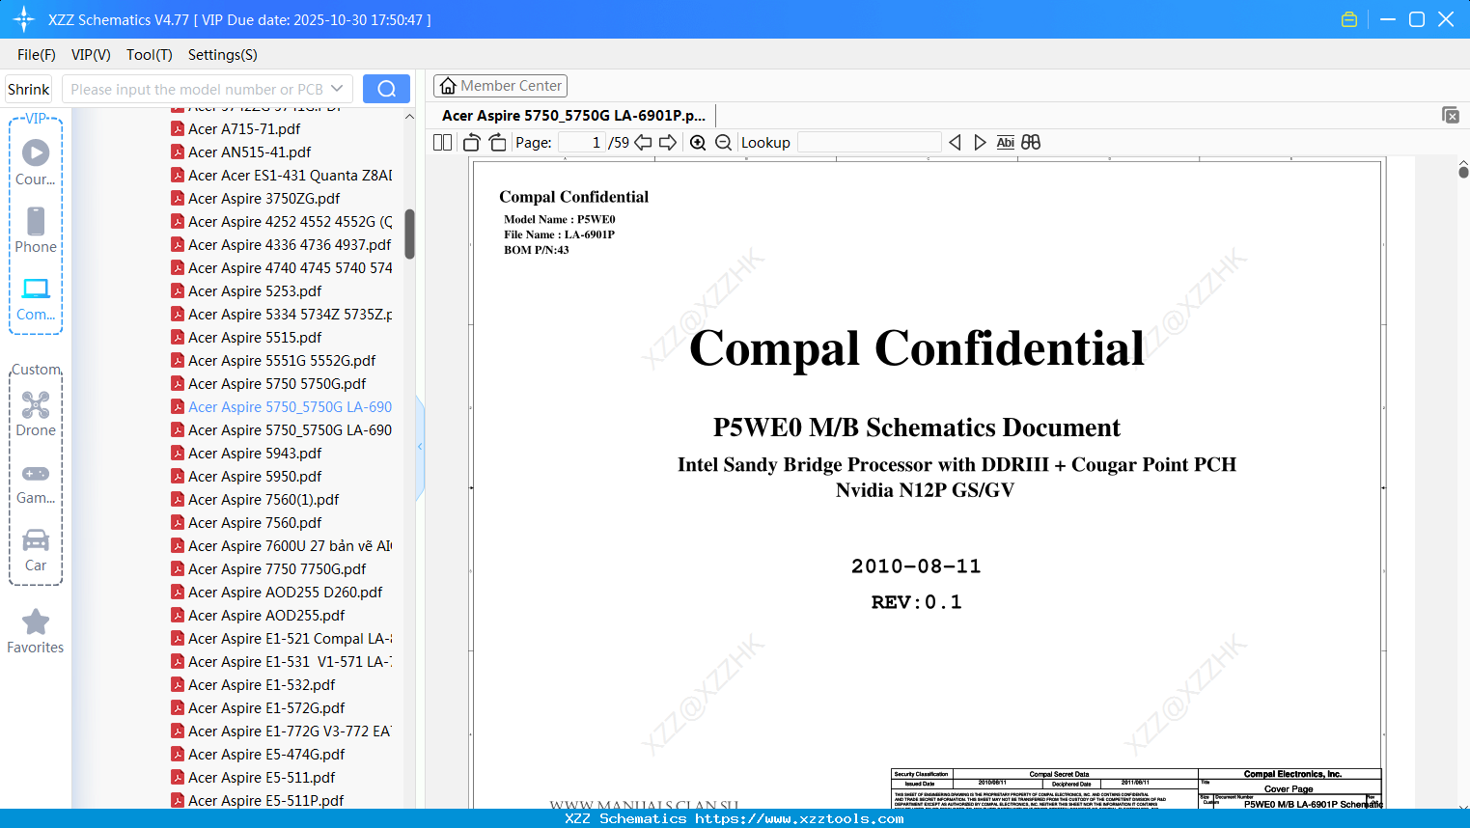1470x828 pixels.
Task: Open the File(F) menu
Action: pyautogui.click(x=37, y=55)
